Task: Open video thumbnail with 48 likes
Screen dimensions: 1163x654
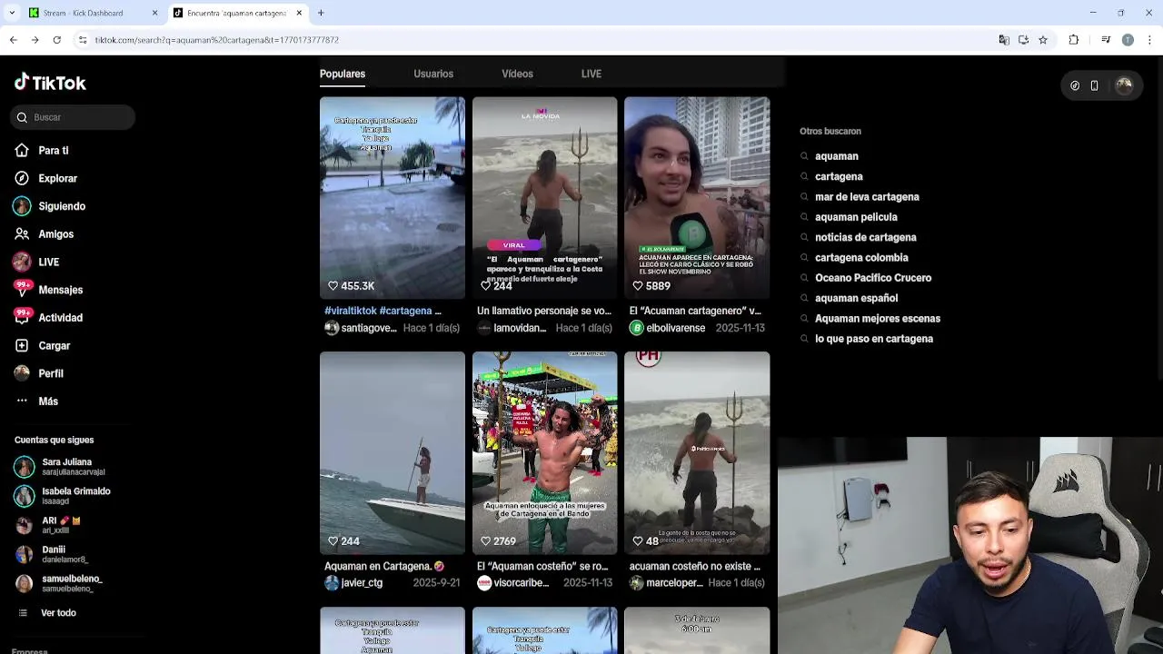Action: (x=697, y=453)
